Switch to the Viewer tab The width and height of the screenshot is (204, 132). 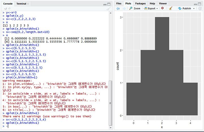tap(163, 3)
